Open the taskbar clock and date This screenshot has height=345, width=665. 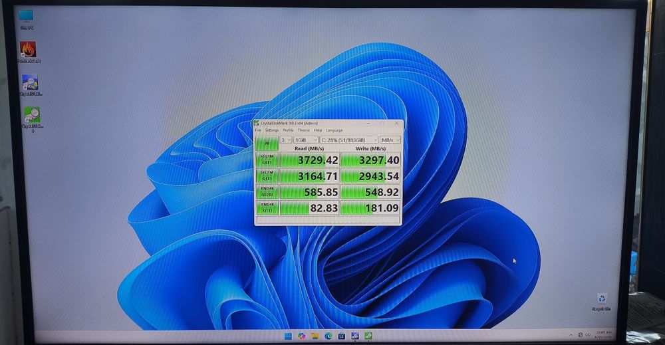click(603, 334)
